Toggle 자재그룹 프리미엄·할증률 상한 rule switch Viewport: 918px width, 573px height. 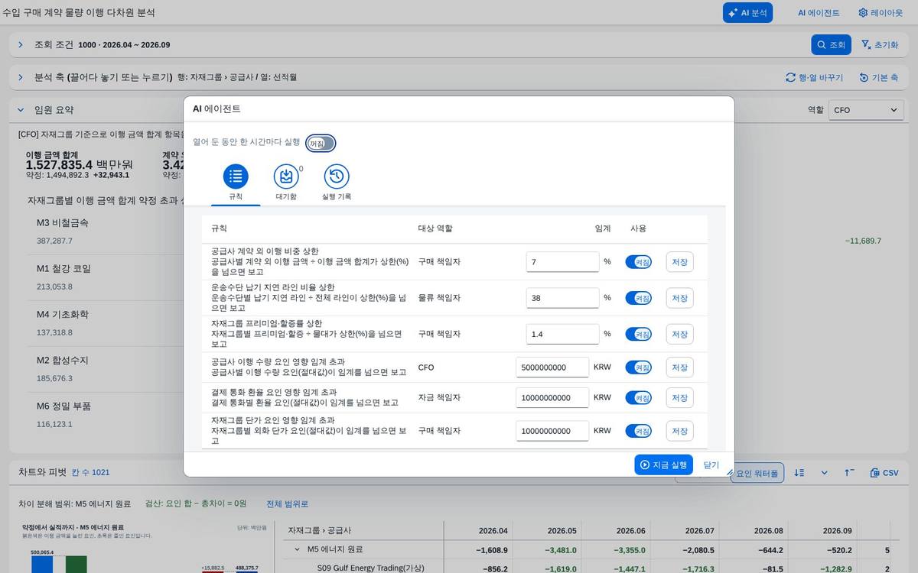[x=639, y=334]
